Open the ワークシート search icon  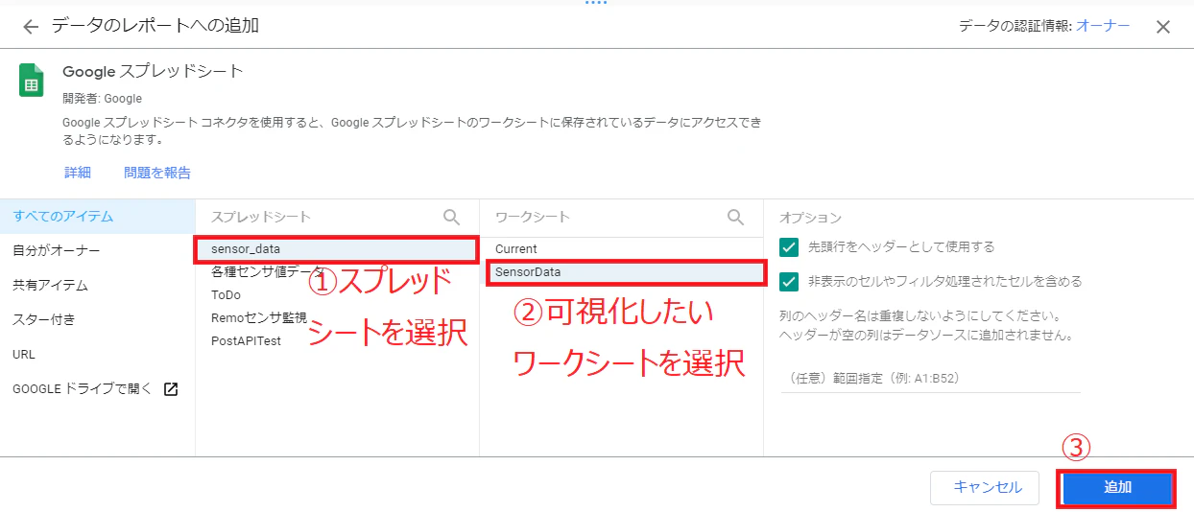[x=736, y=218]
